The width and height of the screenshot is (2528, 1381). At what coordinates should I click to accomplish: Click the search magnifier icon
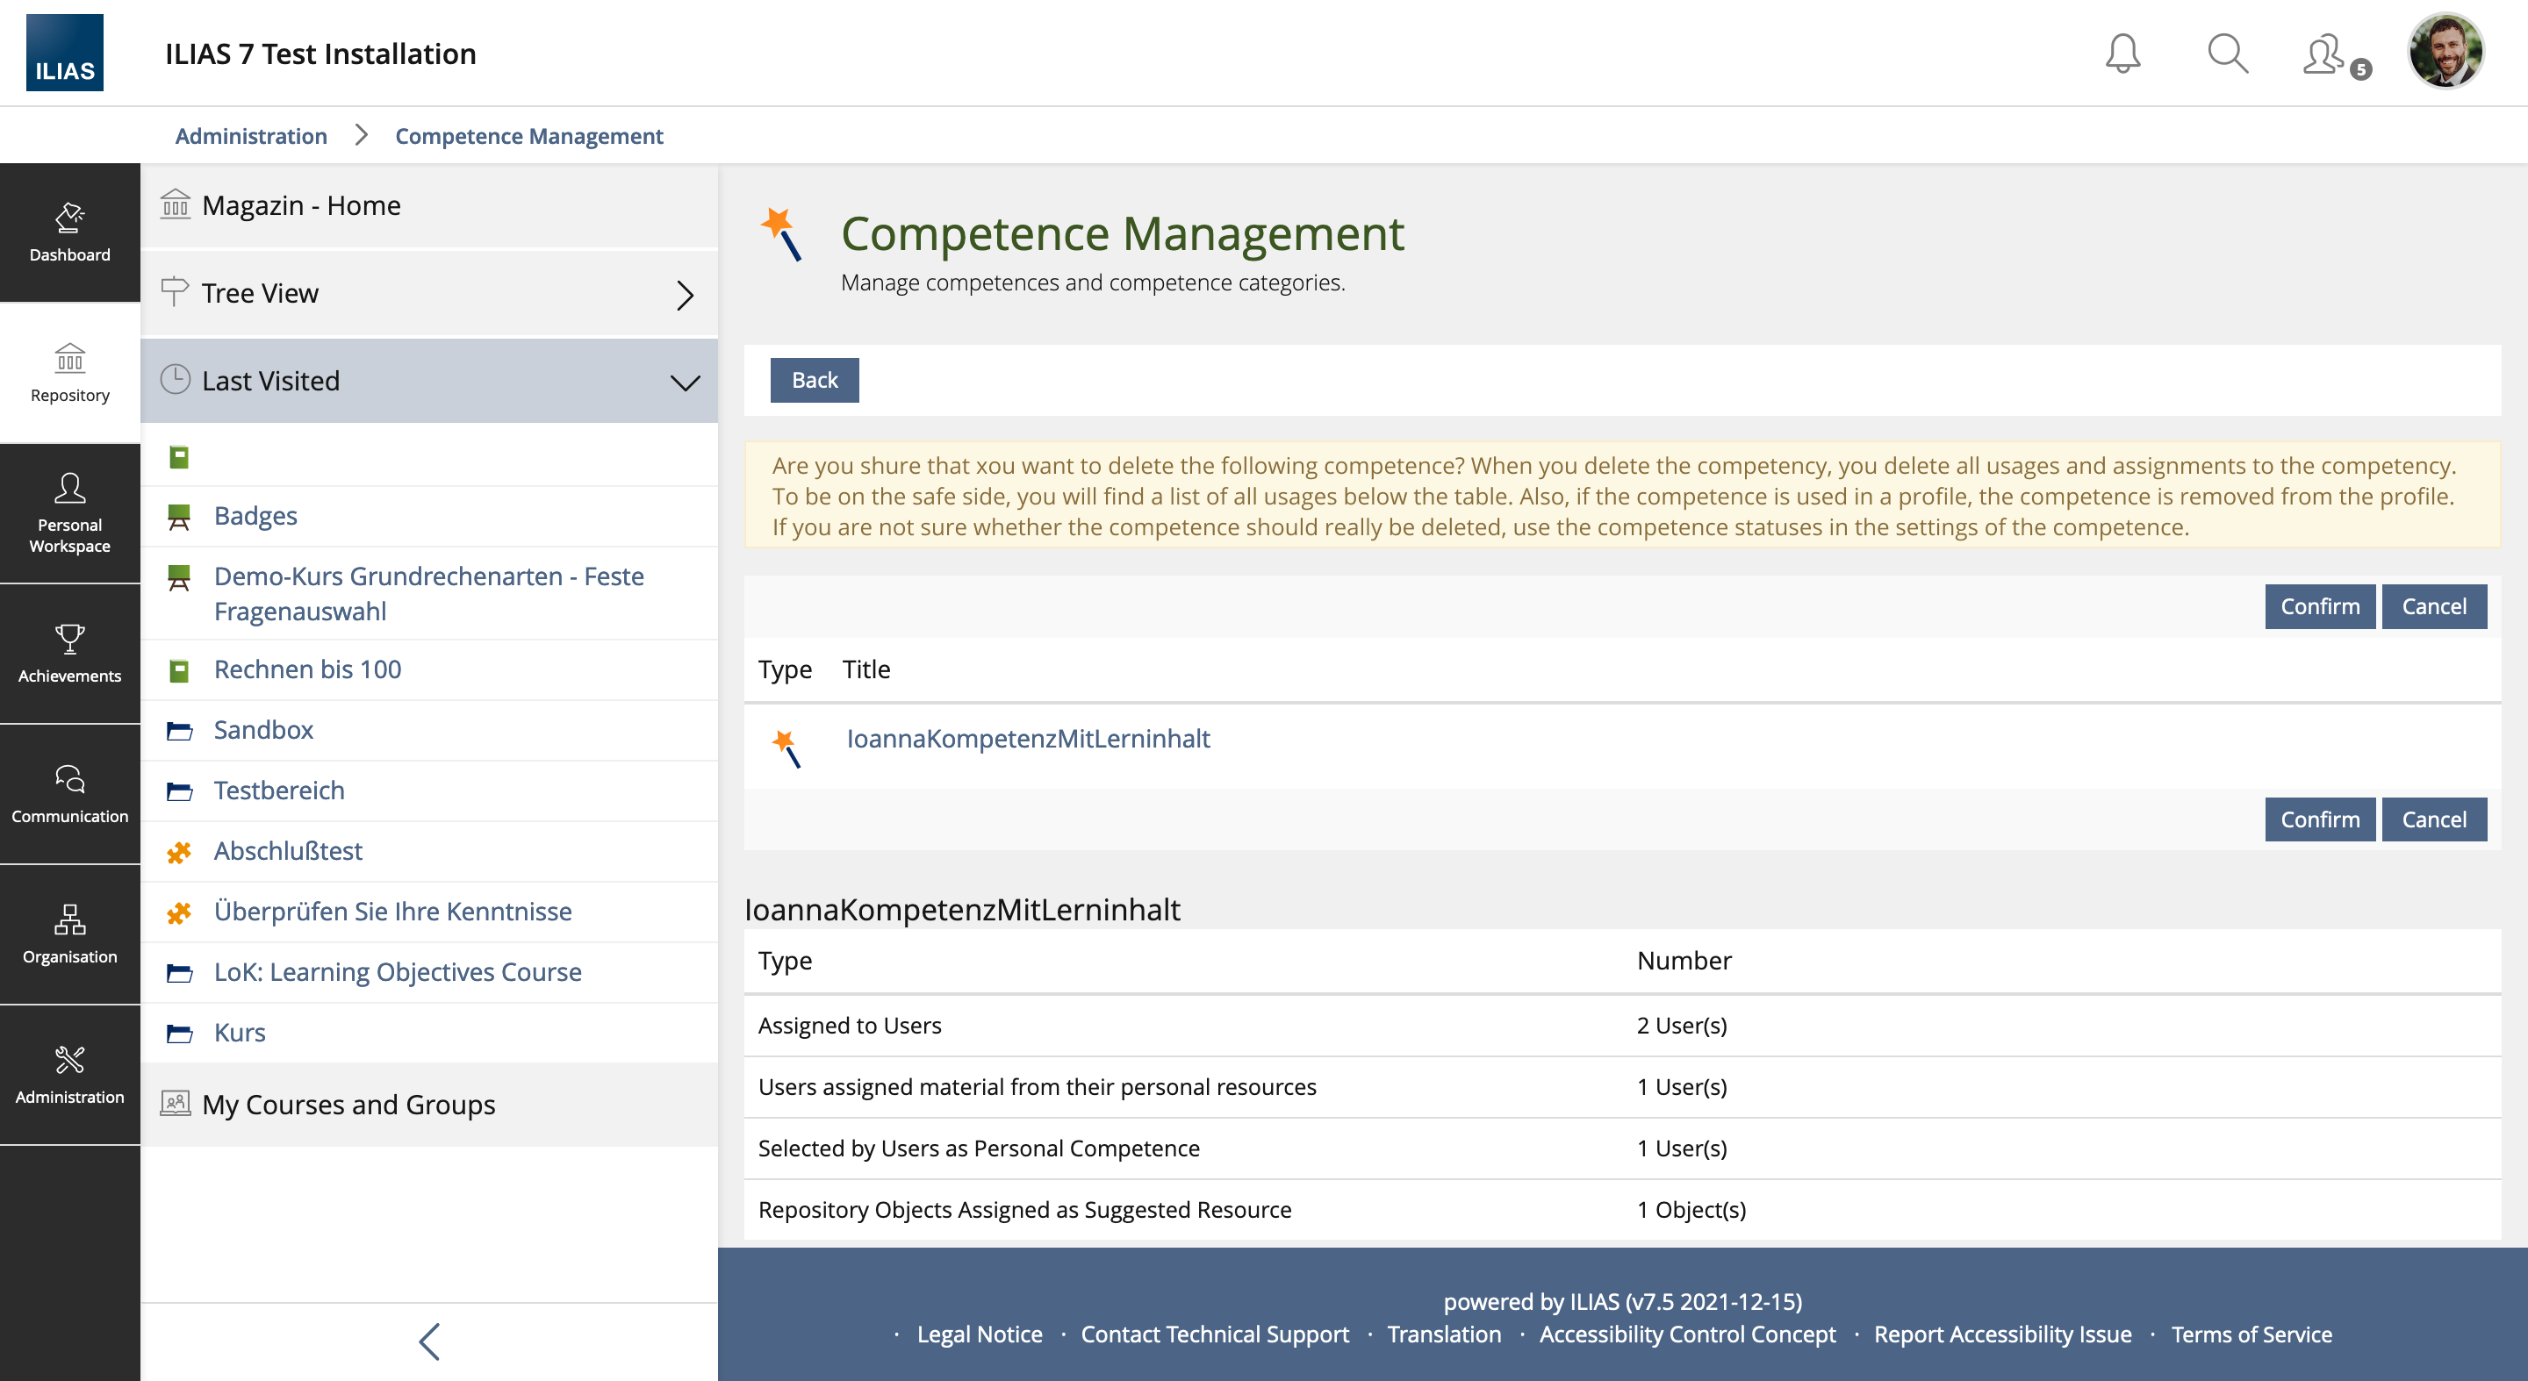(x=2227, y=53)
